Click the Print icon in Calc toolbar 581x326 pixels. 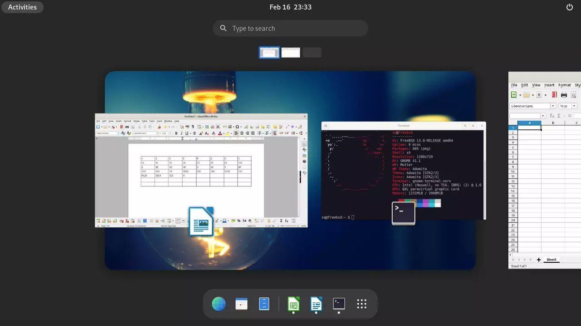(x=564, y=95)
